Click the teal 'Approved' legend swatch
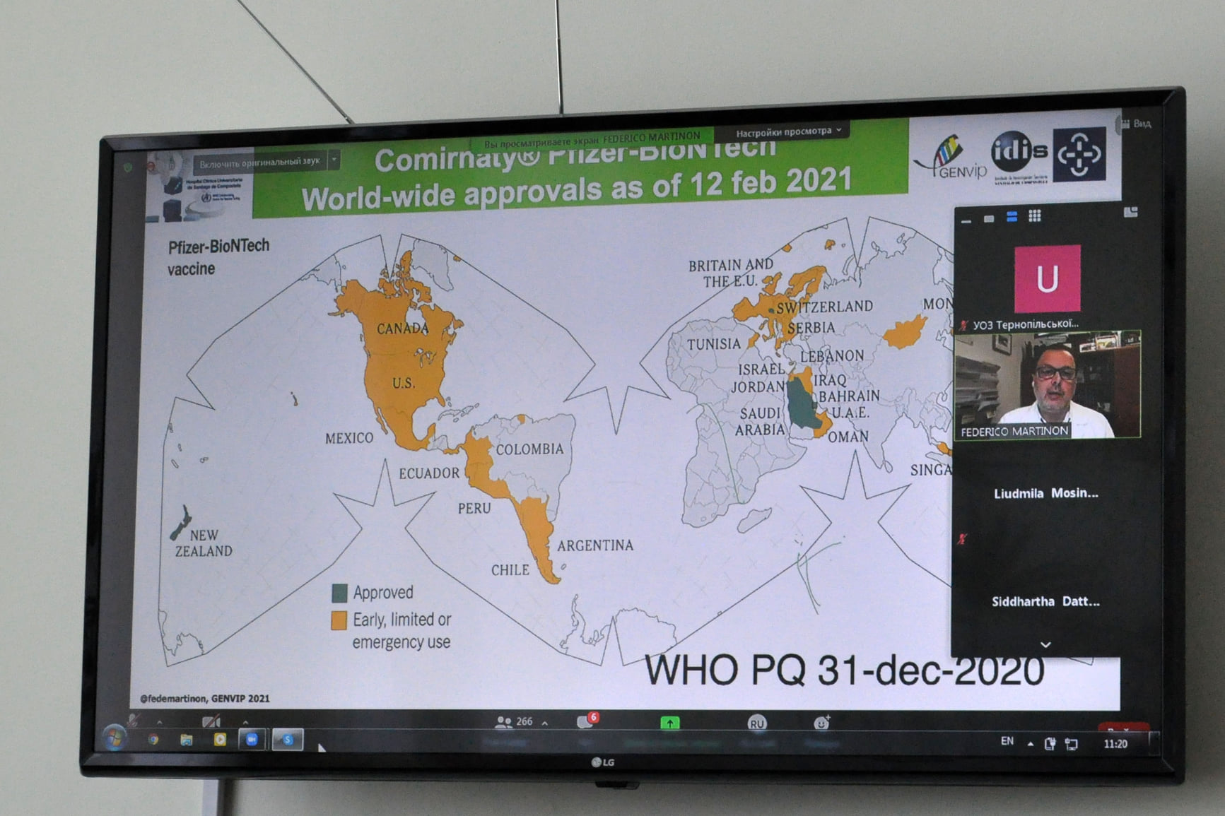Image resolution: width=1225 pixels, height=816 pixels. tap(339, 593)
